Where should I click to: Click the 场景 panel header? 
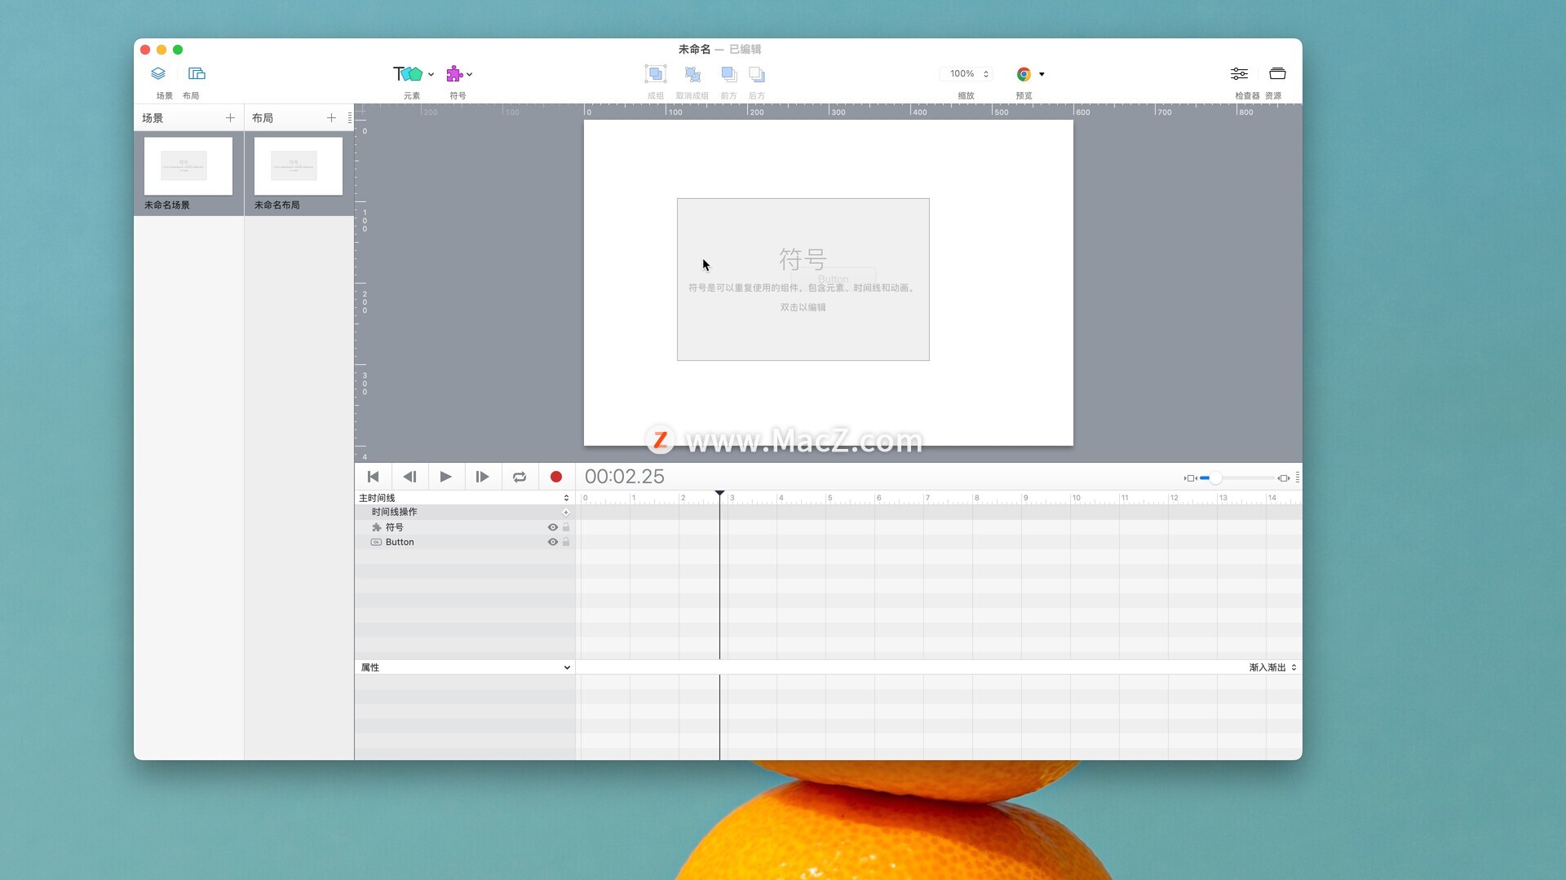pos(153,118)
